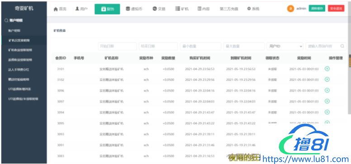
Task: Click the 未领取 status in row 3101
Action: pos(272,69)
